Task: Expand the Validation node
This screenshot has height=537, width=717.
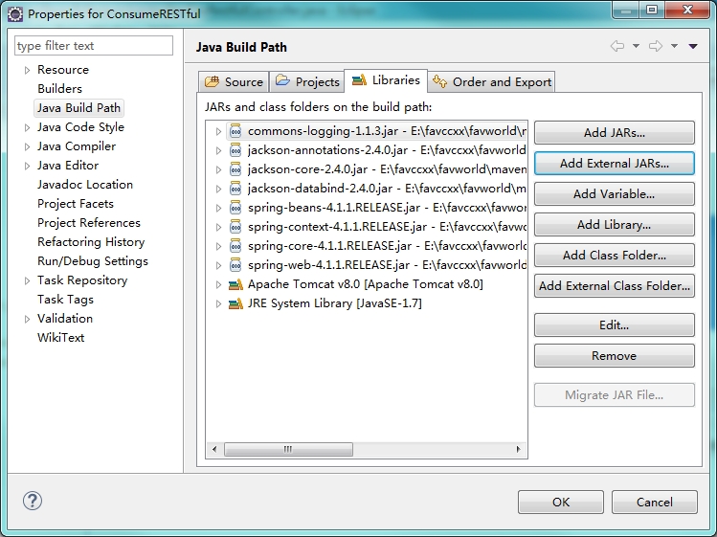Action: pos(27,319)
